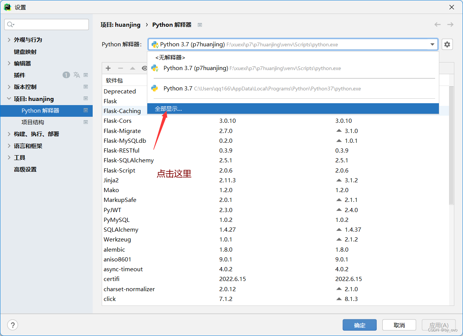Screen dimensions: 463x336
Task: Click the upgrade arrow for Flask-Migrate 3.1.0
Action: pyautogui.click(x=338, y=131)
